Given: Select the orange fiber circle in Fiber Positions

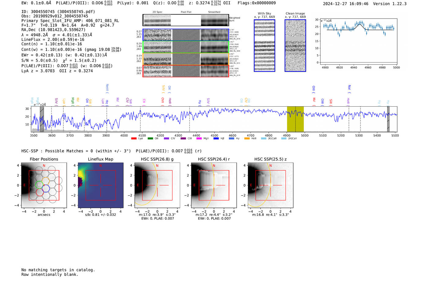Looking at the screenshot, I should [x=46, y=181].
